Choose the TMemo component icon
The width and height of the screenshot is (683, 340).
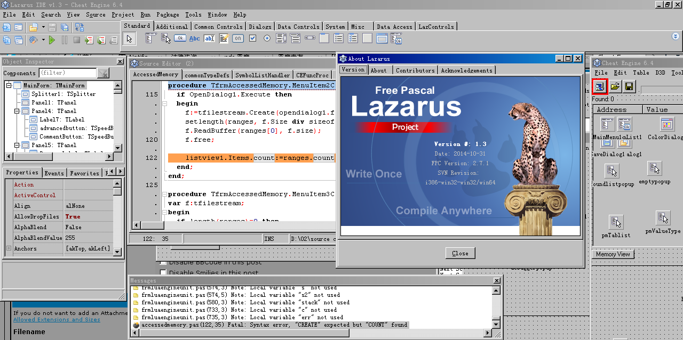pyautogui.click(x=224, y=38)
